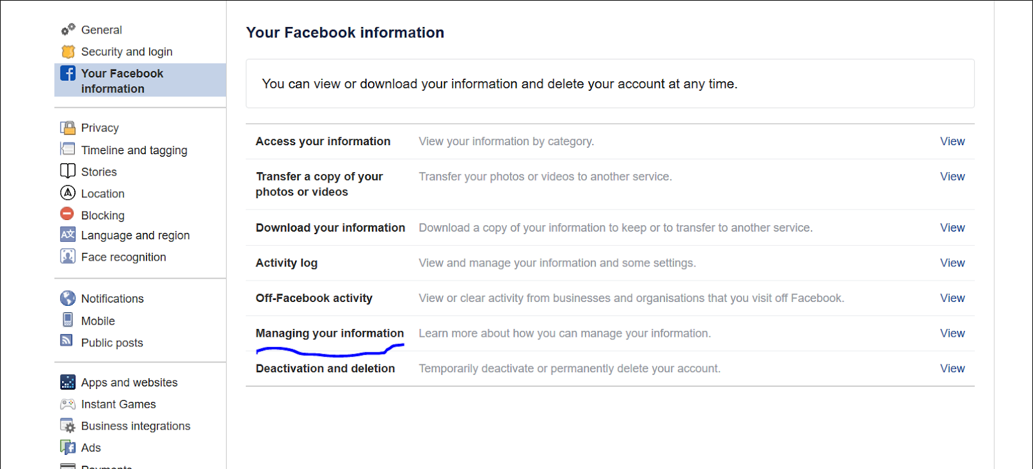Click the Public posts feed icon
Screen dimensions: 1033x469
66,340
